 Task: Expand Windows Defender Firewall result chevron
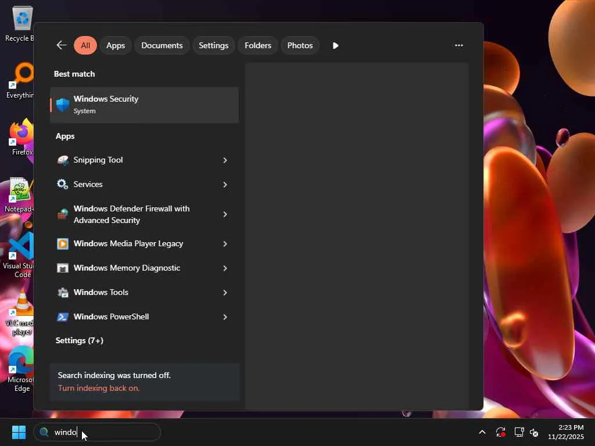(225, 214)
